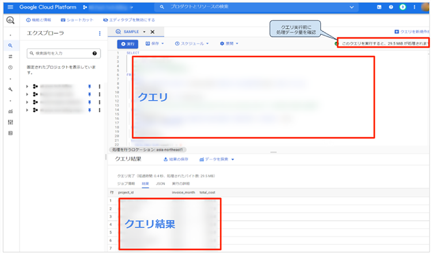Image resolution: width=431 pixels, height=253 pixels.
Task: Expand the third project tree node
Action: point(27,102)
